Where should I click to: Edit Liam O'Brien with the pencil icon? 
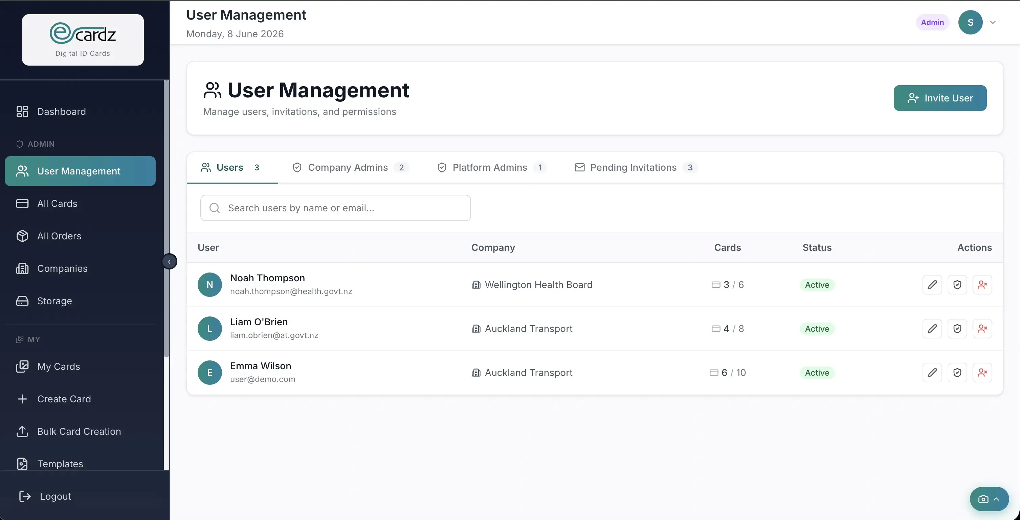click(x=932, y=328)
